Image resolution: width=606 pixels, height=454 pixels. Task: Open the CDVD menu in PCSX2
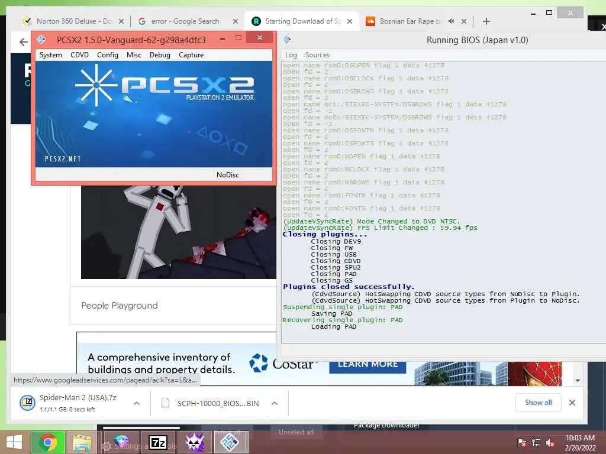pyautogui.click(x=80, y=55)
